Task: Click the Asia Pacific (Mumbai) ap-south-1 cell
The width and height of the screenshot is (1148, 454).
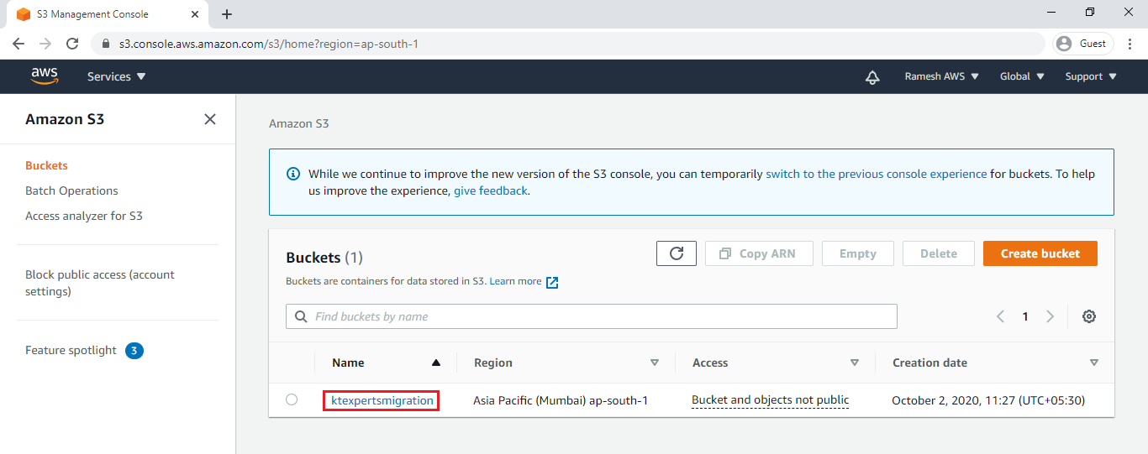Action: [x=561, y=400]
